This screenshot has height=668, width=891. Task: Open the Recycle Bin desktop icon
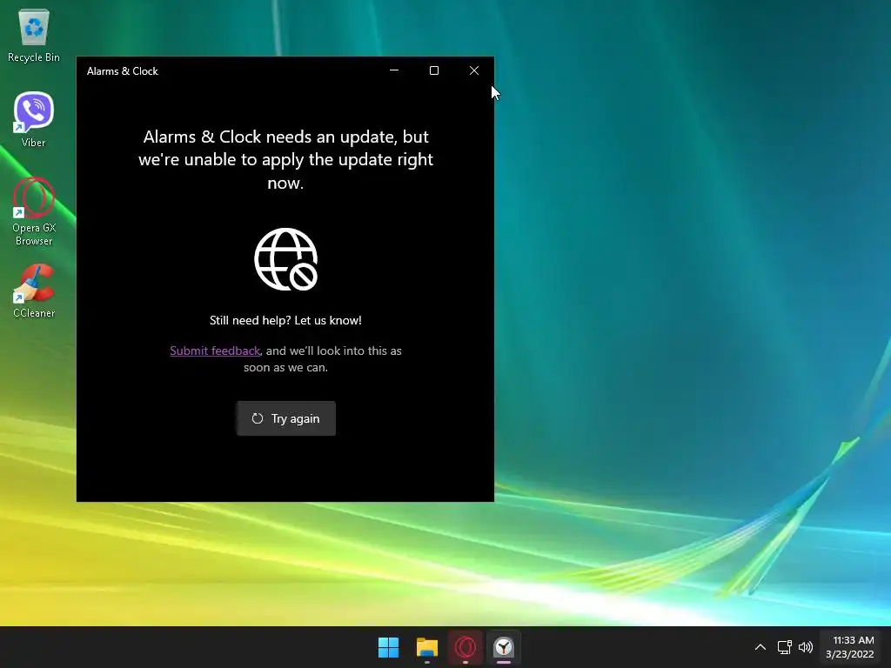tap(34, 35)
